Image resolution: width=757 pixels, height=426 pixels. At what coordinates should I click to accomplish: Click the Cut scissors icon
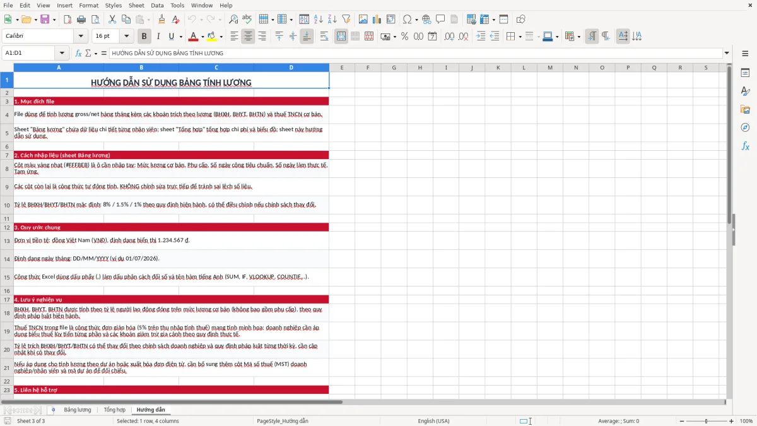tap(112, 20)
